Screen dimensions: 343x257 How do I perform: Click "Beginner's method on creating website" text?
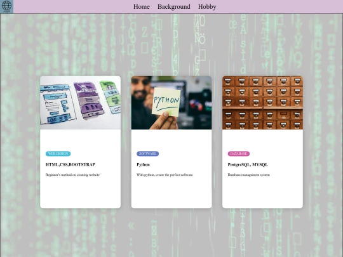(x=72, y=175)
